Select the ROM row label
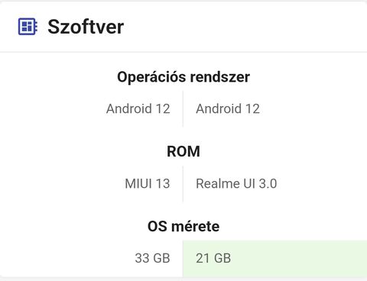This screenshot has width=367, height=281. (183, 151)
